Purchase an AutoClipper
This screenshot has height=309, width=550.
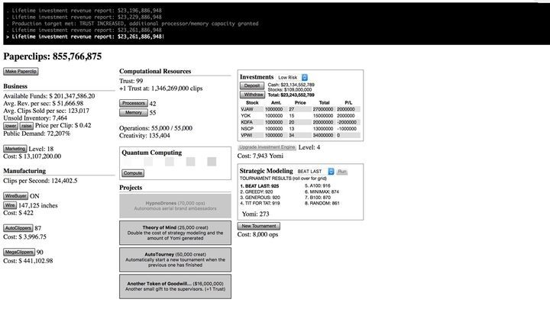pyautogui.click(x=18, y=228)
